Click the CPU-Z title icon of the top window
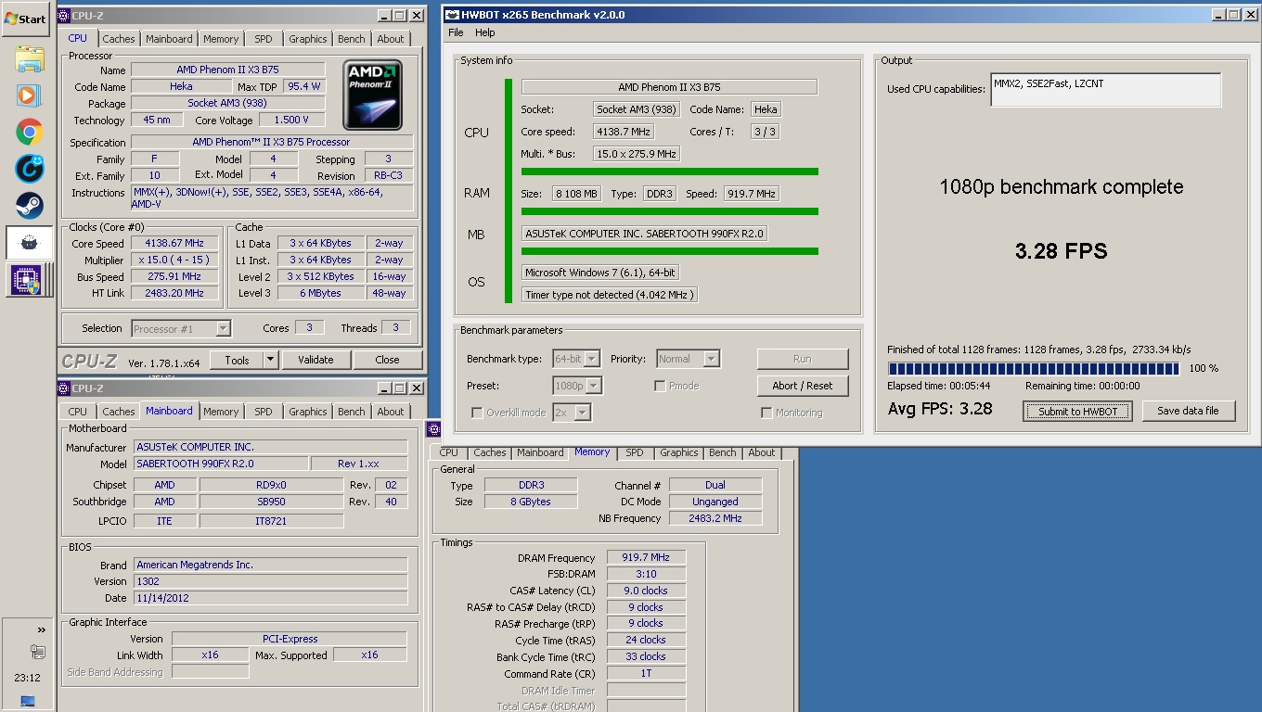The width and height of the screenshot is (1262, 712). click(64, 16)
